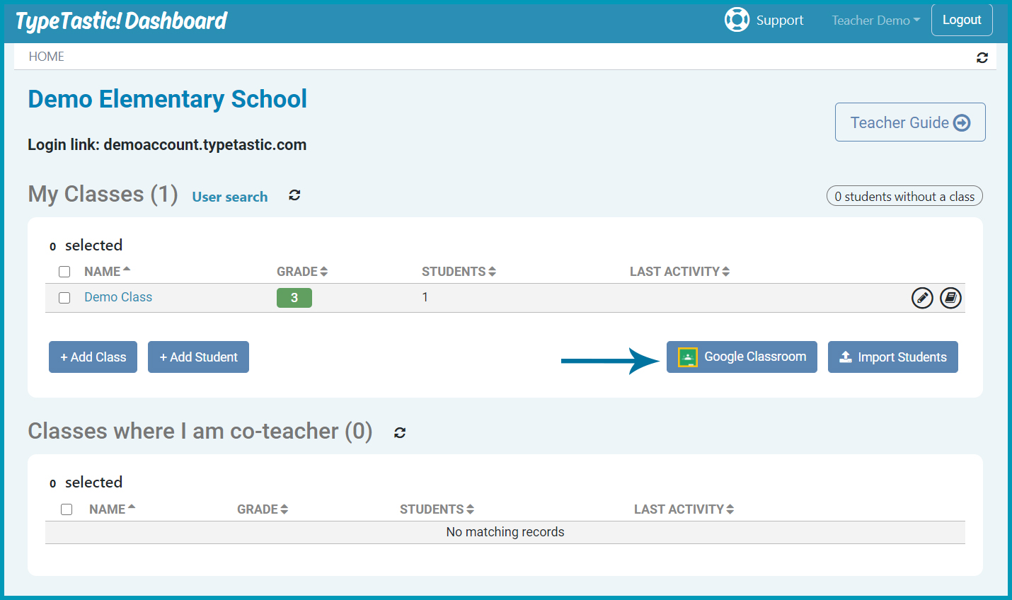Click the Google Classroom button
Viewport: 1012px width, 600px height.
(742, 357)
